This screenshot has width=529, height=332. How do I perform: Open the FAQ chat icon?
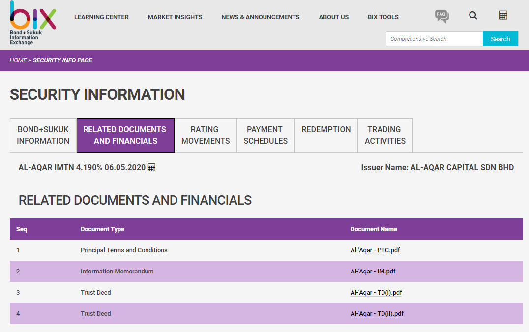click(x=441, y=16)
